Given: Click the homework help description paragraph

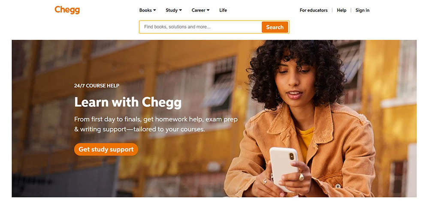Looking at the screenshot, I should pos(156,124).
